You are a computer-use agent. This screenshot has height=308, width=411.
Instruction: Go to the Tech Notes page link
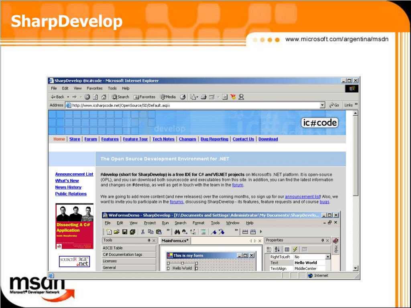[x=163, y=139]
